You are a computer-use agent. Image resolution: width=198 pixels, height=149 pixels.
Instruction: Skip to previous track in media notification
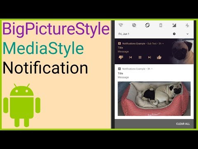(x=130, y=57)
